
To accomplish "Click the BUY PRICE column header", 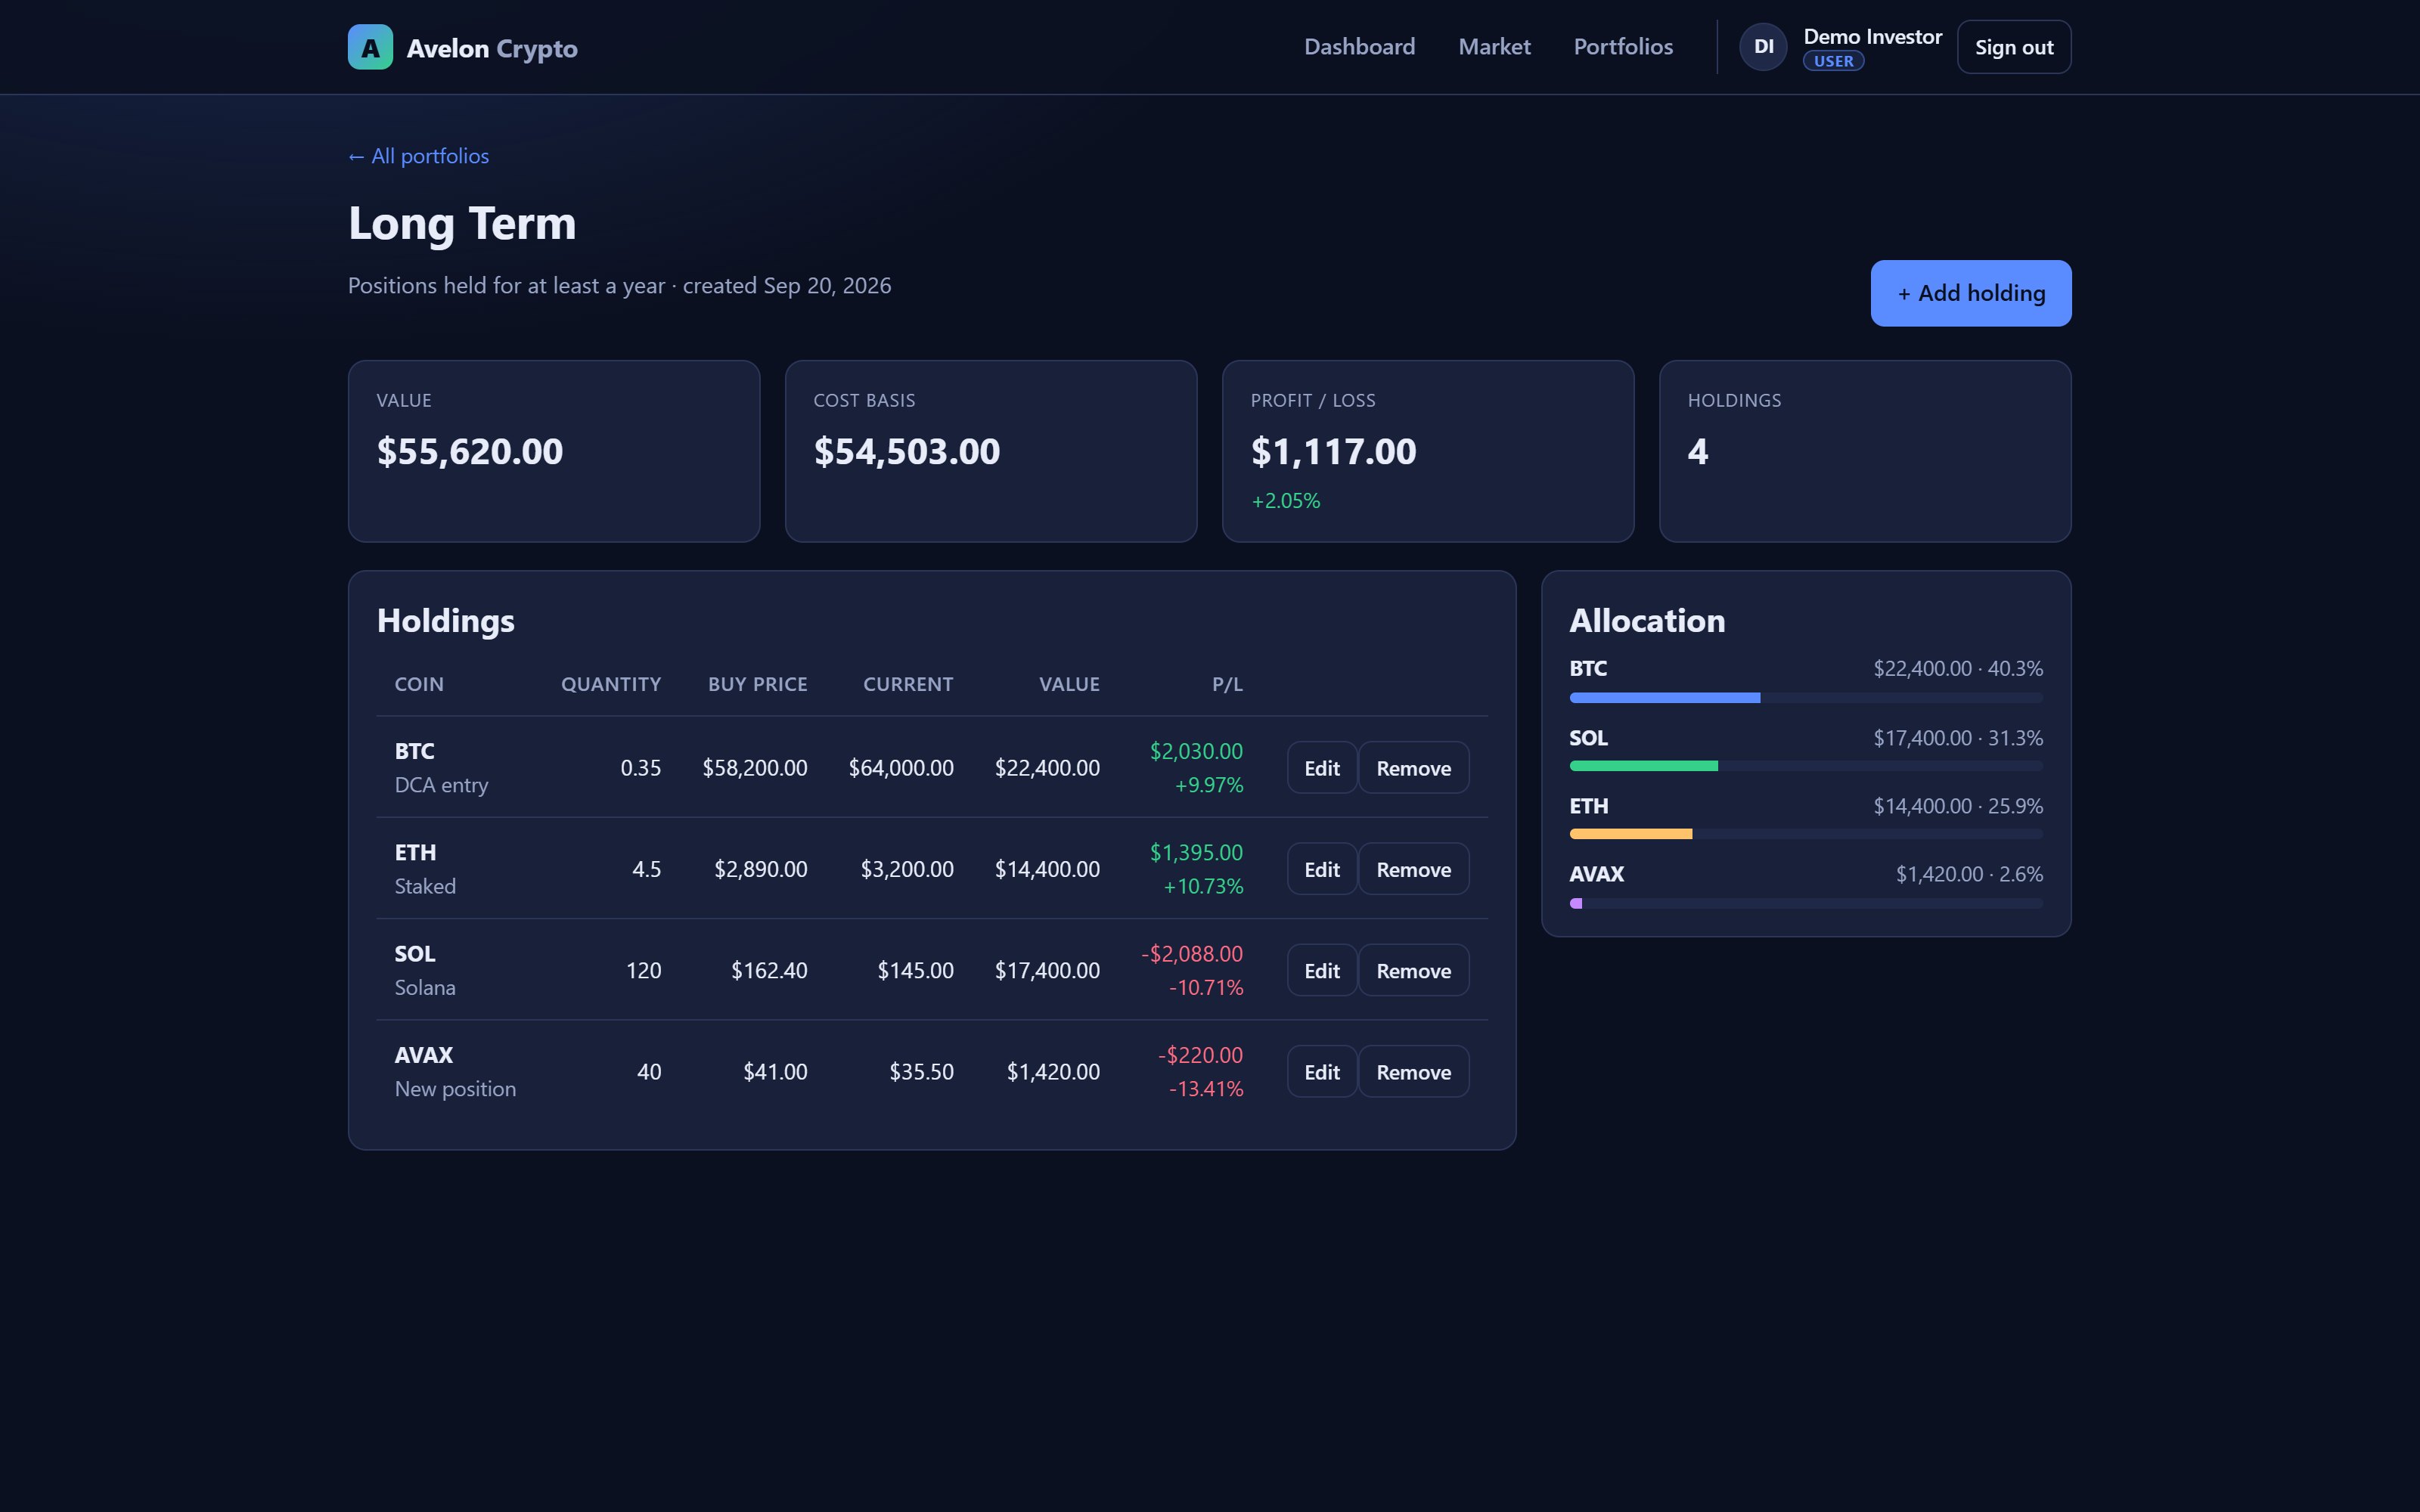I will point(758,685).
